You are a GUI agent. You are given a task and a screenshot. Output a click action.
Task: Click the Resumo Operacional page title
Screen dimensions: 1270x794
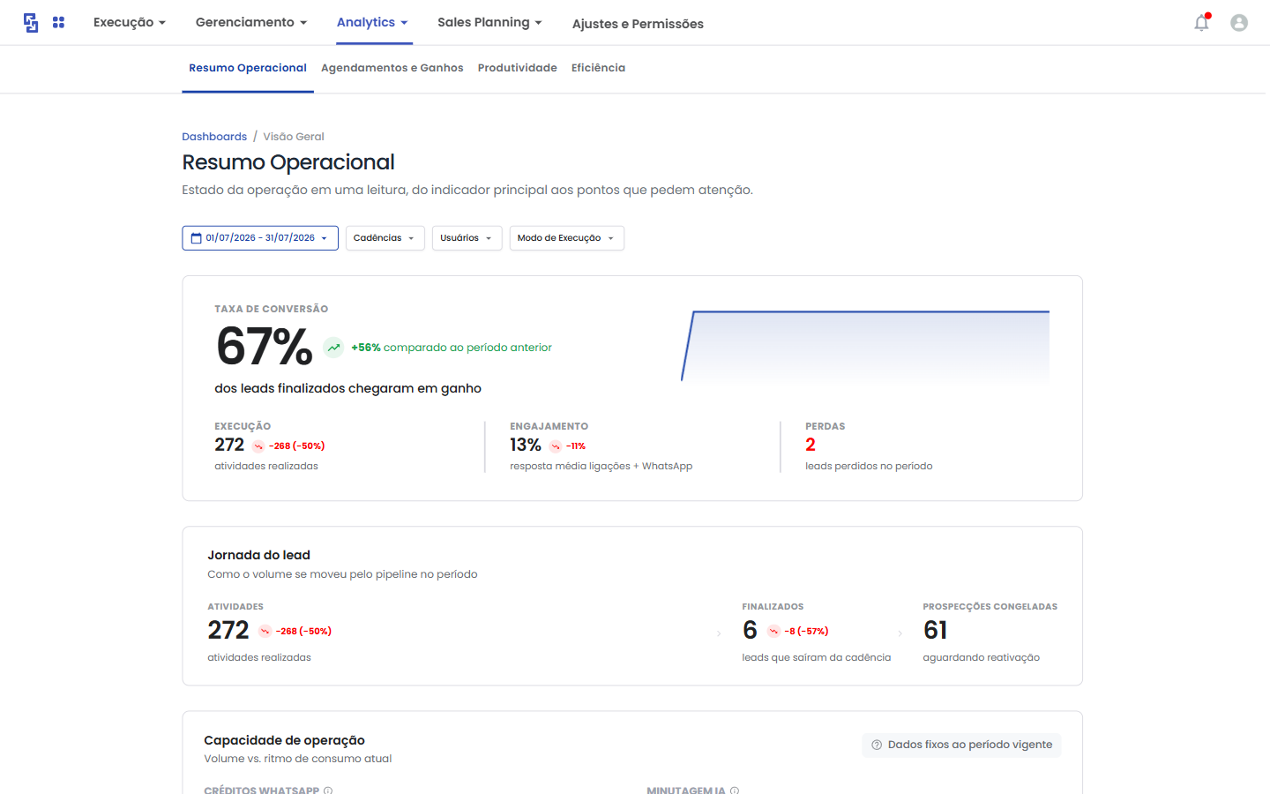tap(288, 162)
